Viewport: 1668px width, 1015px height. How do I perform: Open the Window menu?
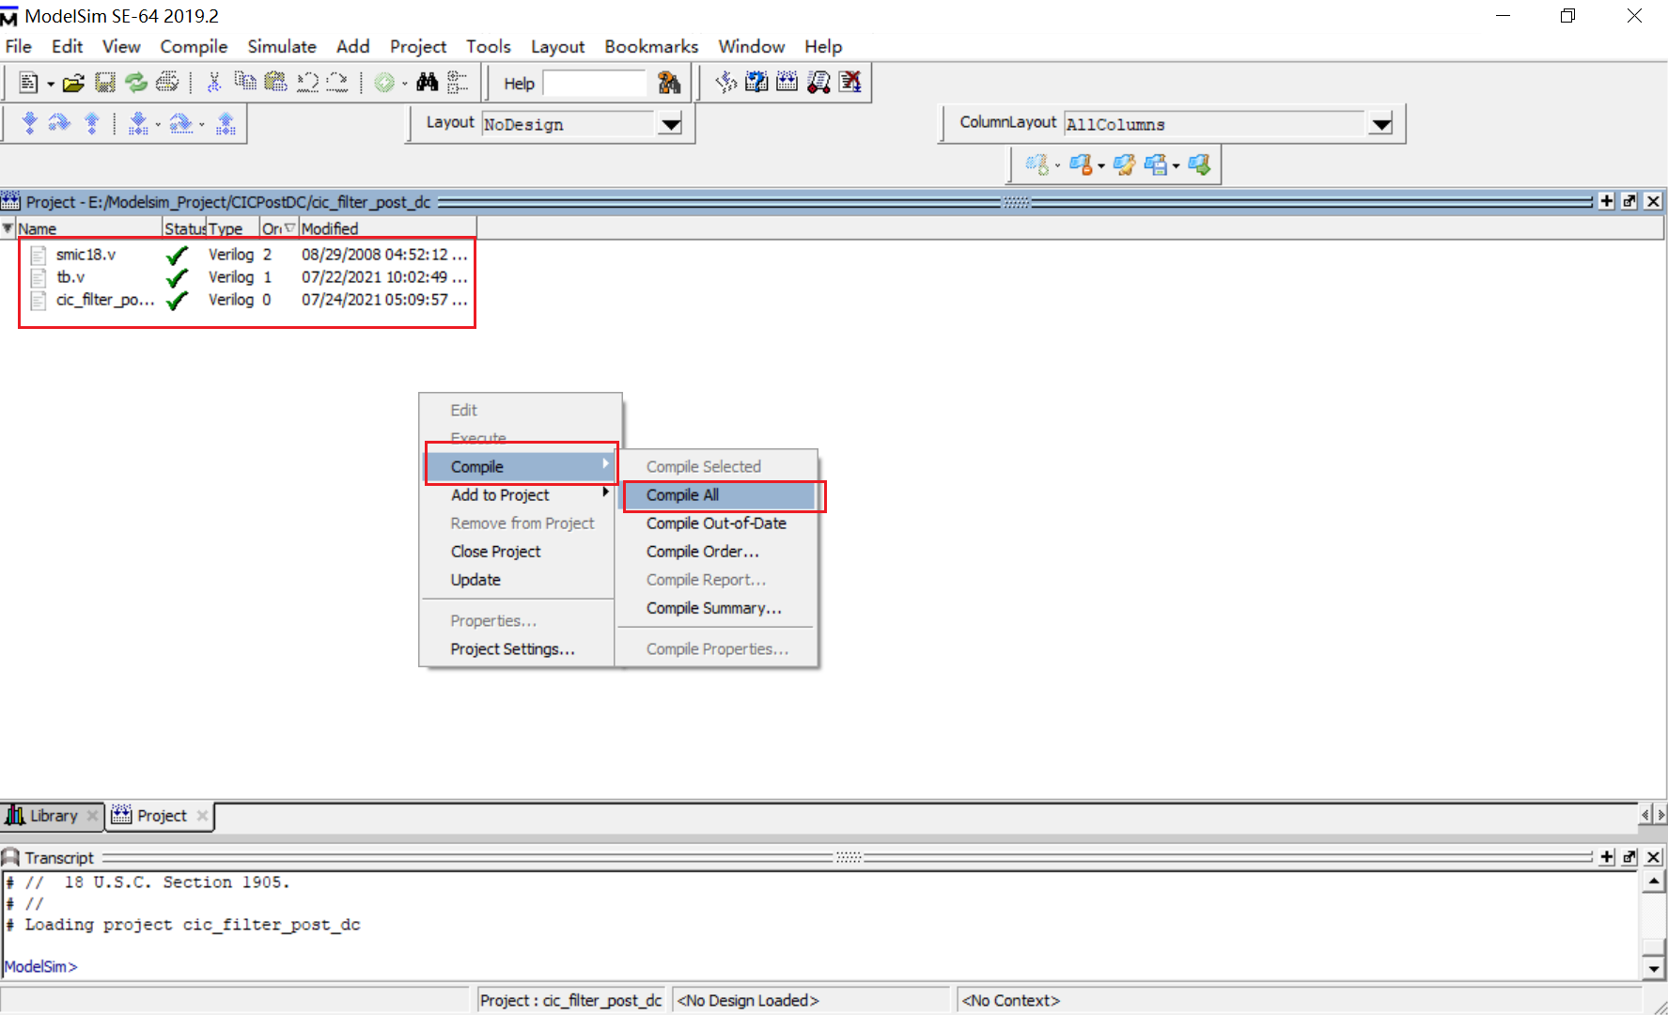(x=751, y=46)
